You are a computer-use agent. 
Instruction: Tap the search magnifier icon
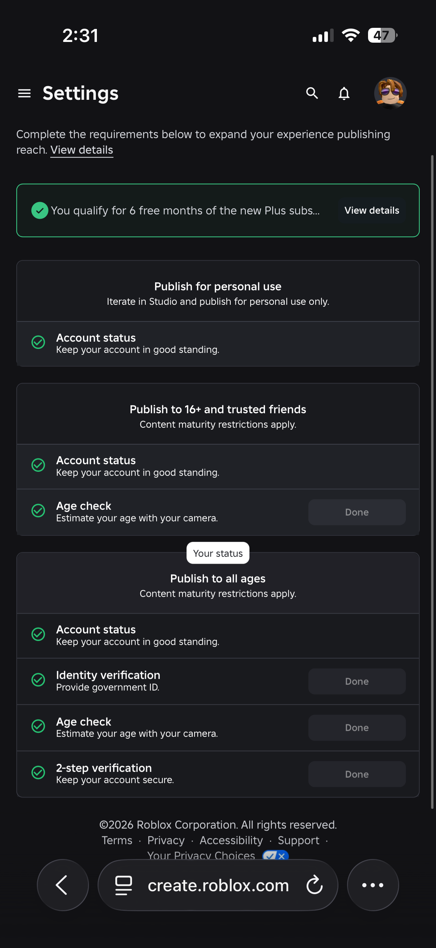[312, 93]
